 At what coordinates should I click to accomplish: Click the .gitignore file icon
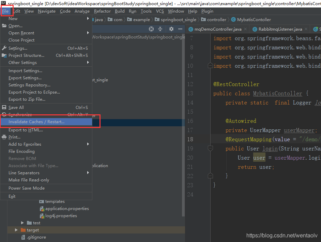point(23,237)
